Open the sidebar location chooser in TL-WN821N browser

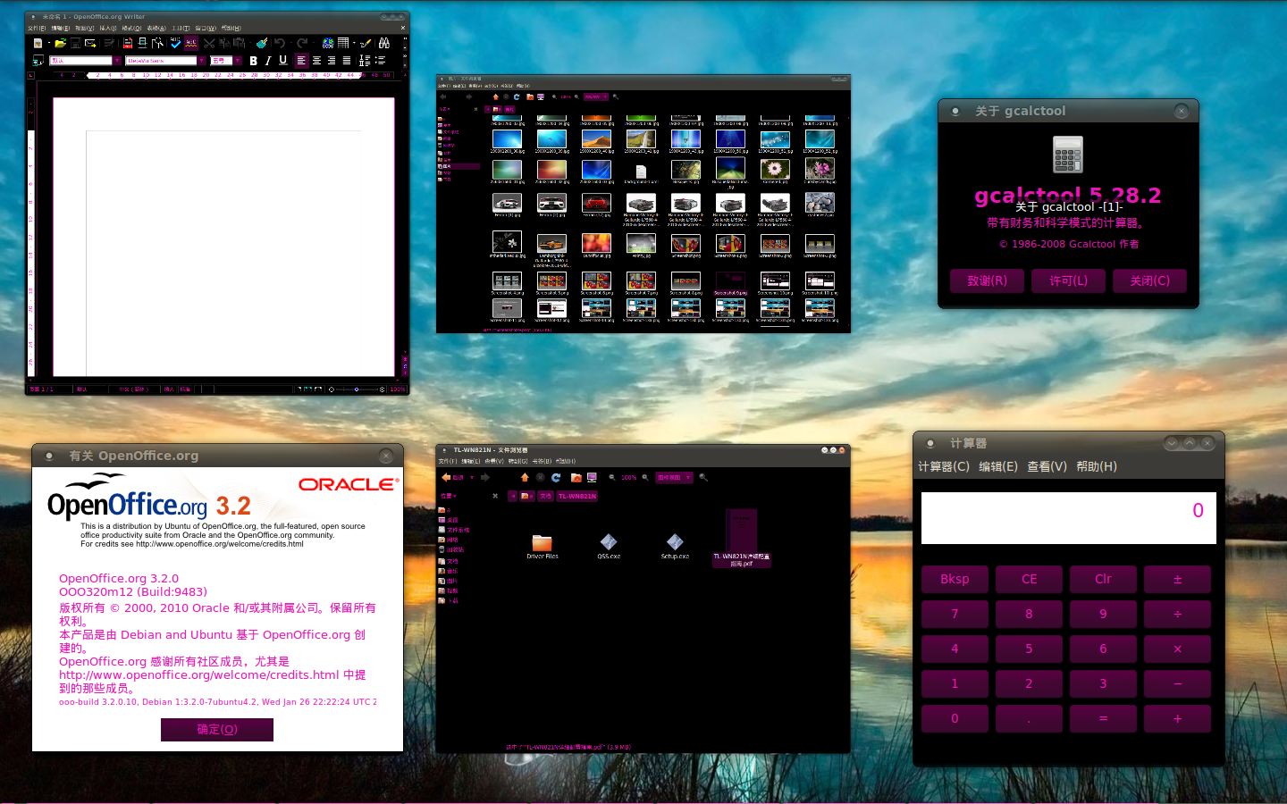(x=449, y=496)
